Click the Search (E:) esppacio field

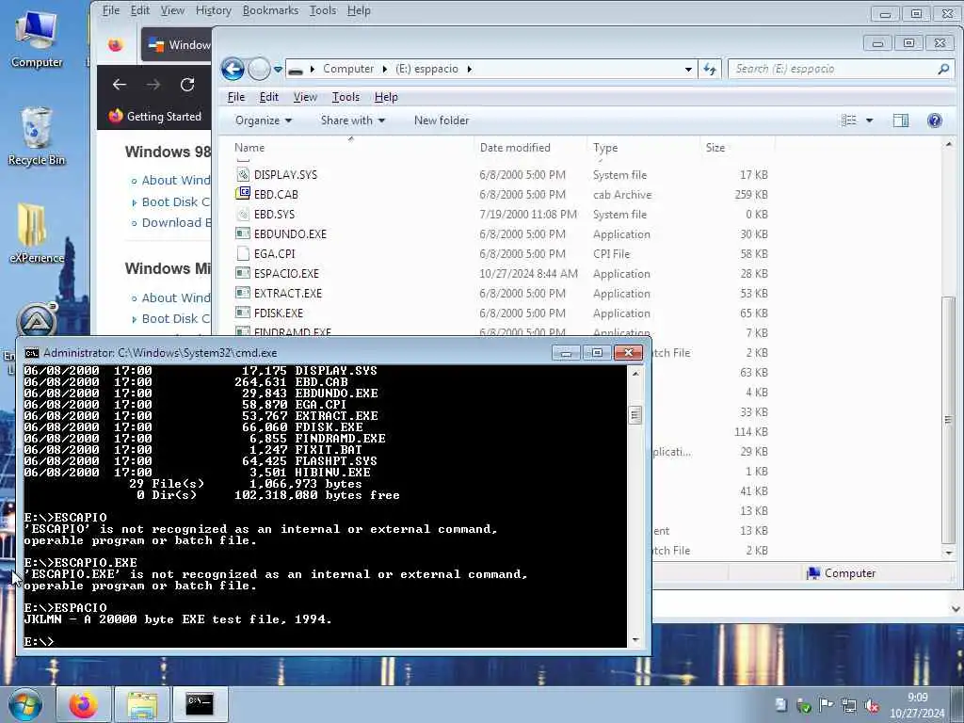[840, 69]
